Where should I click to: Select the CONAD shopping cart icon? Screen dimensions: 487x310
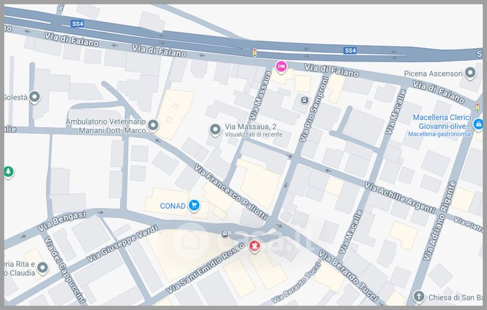[x=194, y=205]
